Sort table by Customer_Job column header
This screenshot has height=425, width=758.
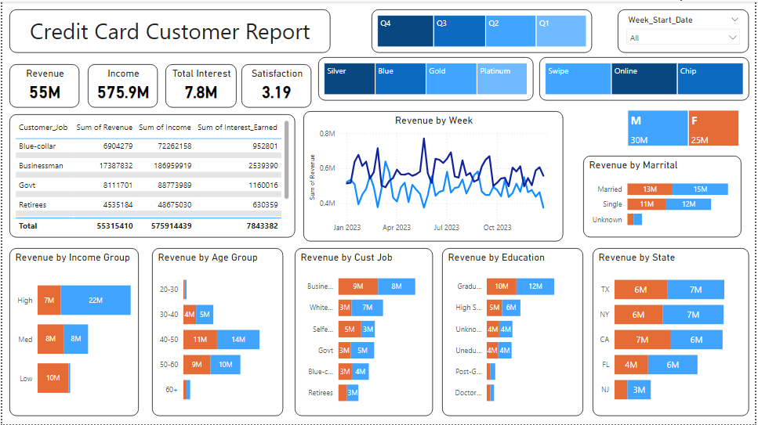tap(43, 127)
